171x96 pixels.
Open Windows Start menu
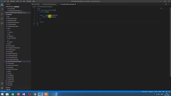[2, 94]
